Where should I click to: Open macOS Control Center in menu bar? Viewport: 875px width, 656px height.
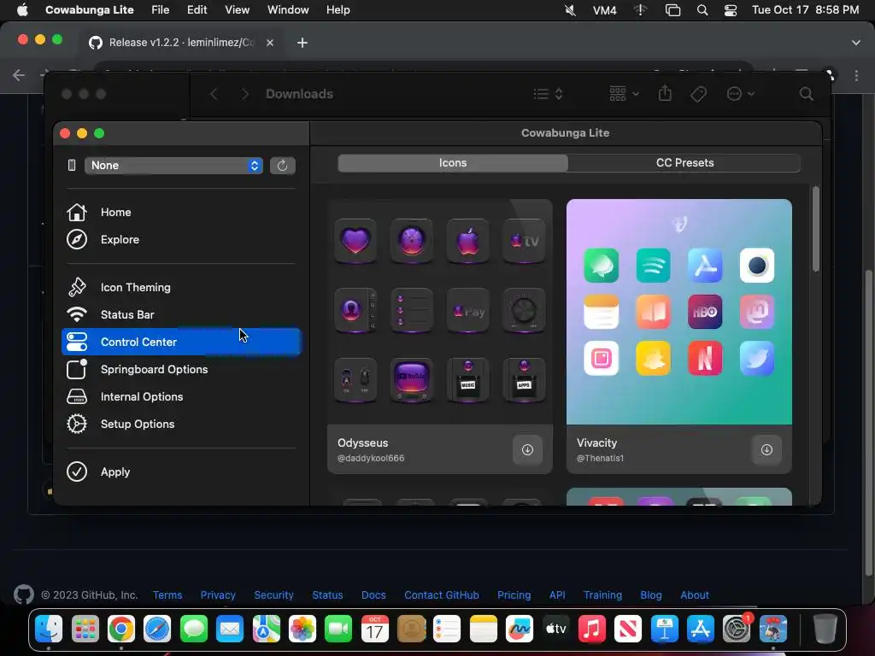(731, 10)
